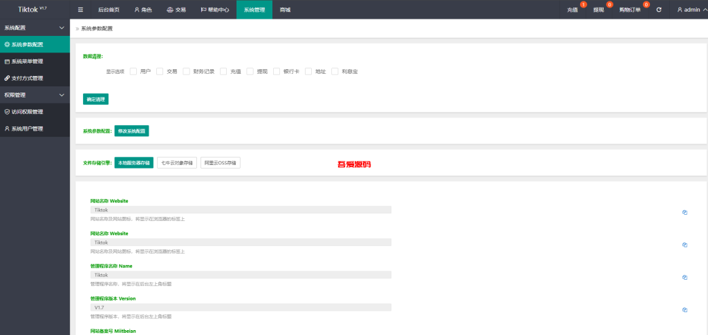
Task: Click the 管理程序名称 Name input field
Action: (241, 275)
